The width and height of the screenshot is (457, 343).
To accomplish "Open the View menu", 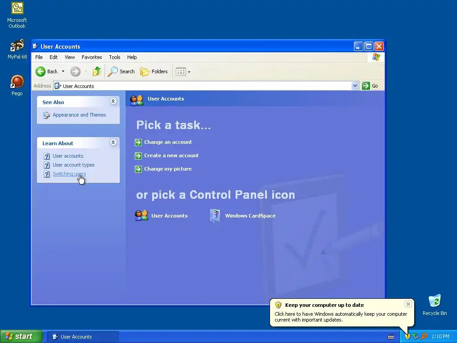I will [70, 57].
